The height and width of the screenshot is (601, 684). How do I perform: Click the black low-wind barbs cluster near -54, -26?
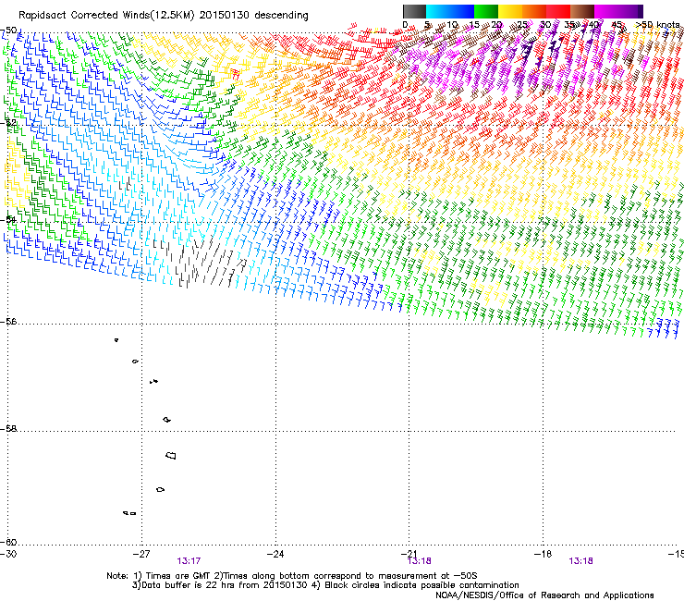[x=202, y=264]
